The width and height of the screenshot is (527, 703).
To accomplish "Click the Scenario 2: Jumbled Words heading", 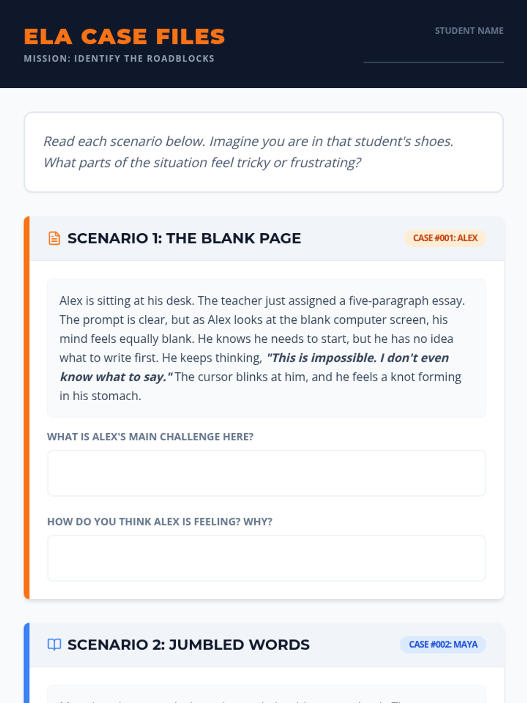I will coord(188,645).
